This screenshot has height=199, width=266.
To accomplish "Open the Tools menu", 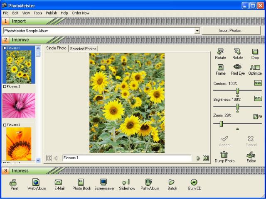I will click(38, 13).
